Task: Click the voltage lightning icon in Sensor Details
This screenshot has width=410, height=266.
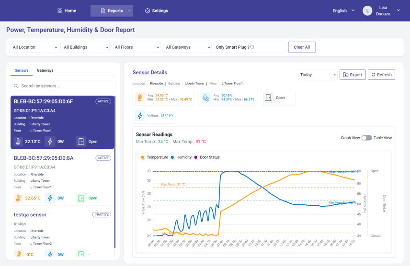Action: 140,115
